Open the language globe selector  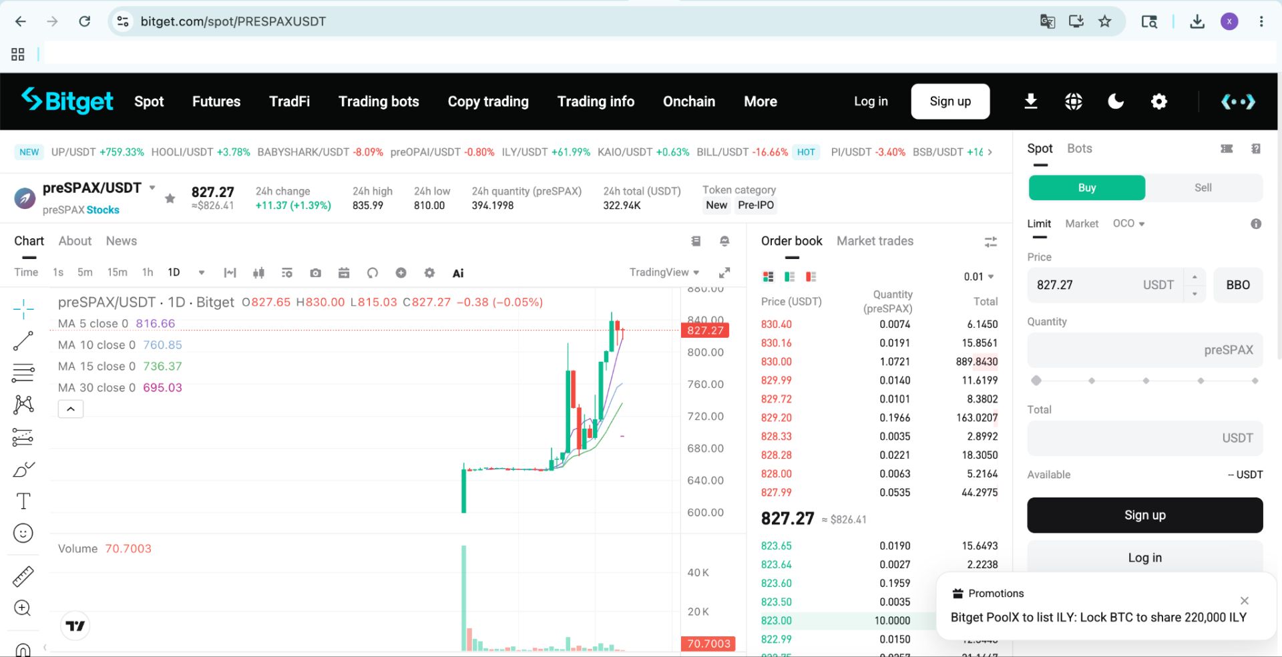point(1074,101)
